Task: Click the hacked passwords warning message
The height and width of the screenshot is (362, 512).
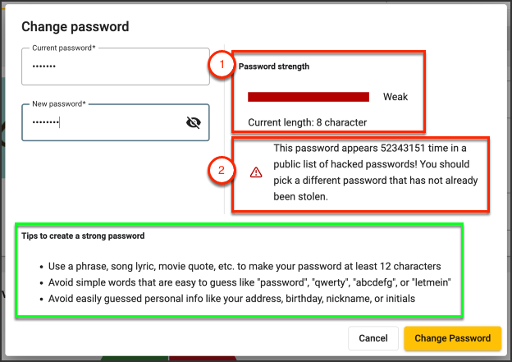Action: 376,172
